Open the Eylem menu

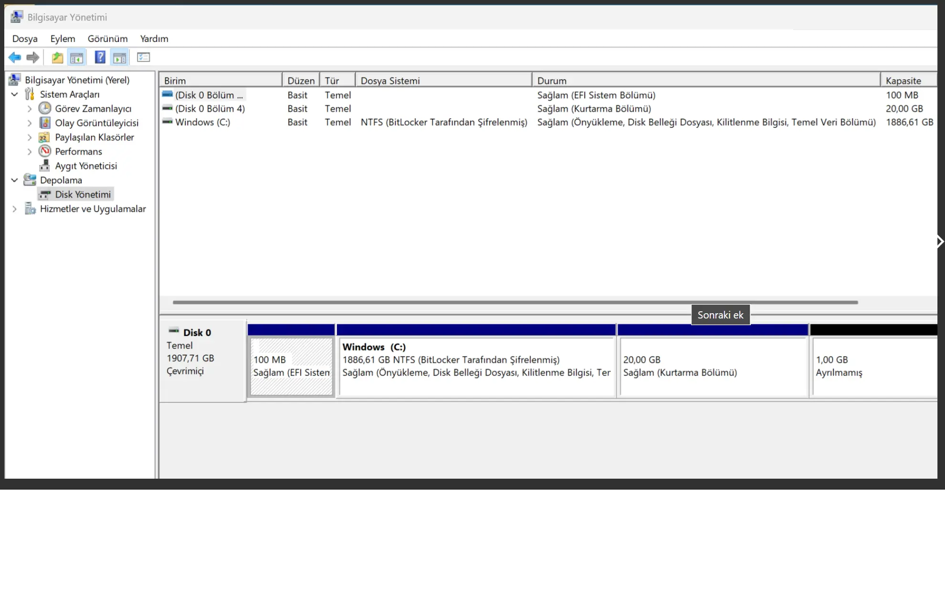coord(63,39)
